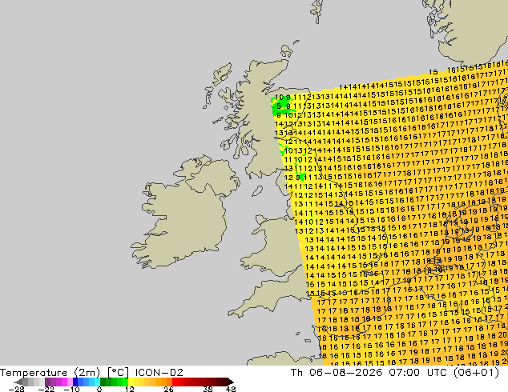
Task: Click the 'Temperature (2m) [°C] ICON-D2' title
Action: pos(91,373)
